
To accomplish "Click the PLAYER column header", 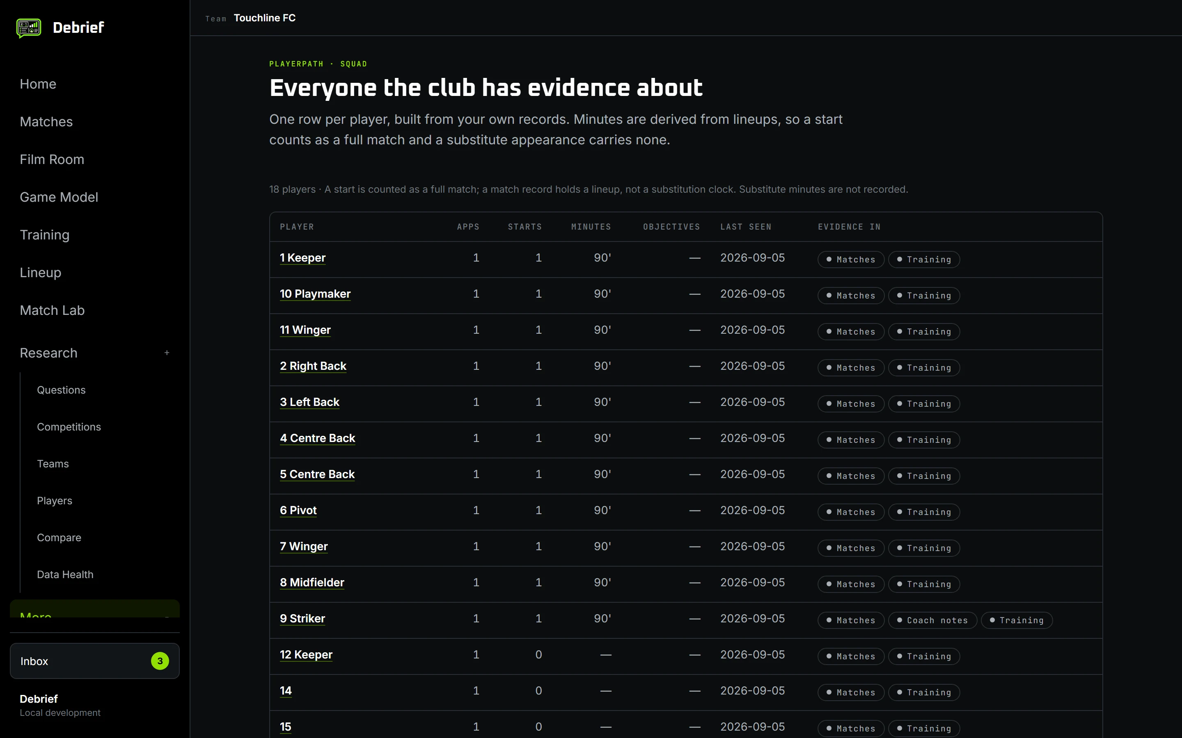I will click(x=297, y=227).
